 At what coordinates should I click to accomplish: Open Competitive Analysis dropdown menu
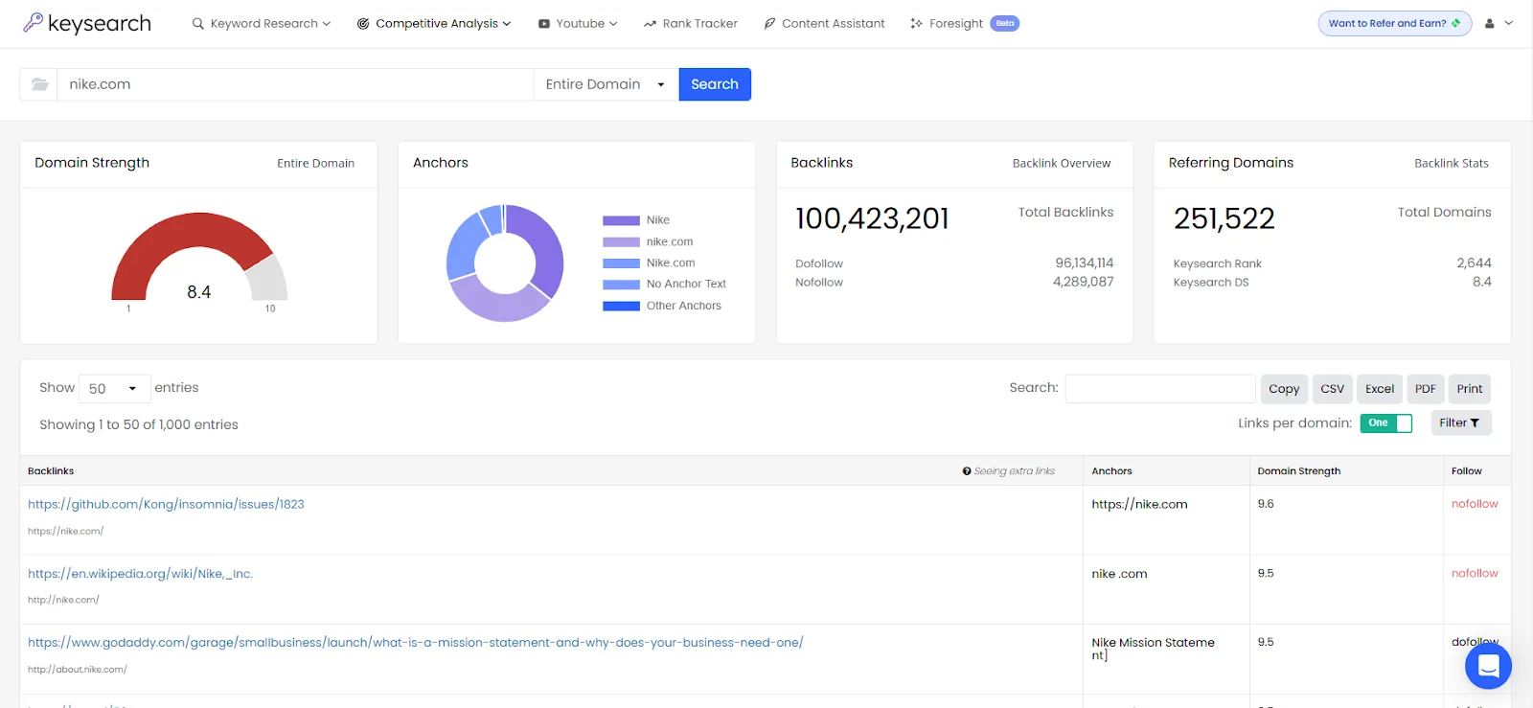(434, 23)
